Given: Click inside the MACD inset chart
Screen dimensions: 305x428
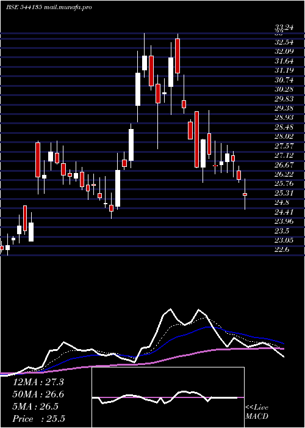Looking at the screenshot, I should click(168, 397).
